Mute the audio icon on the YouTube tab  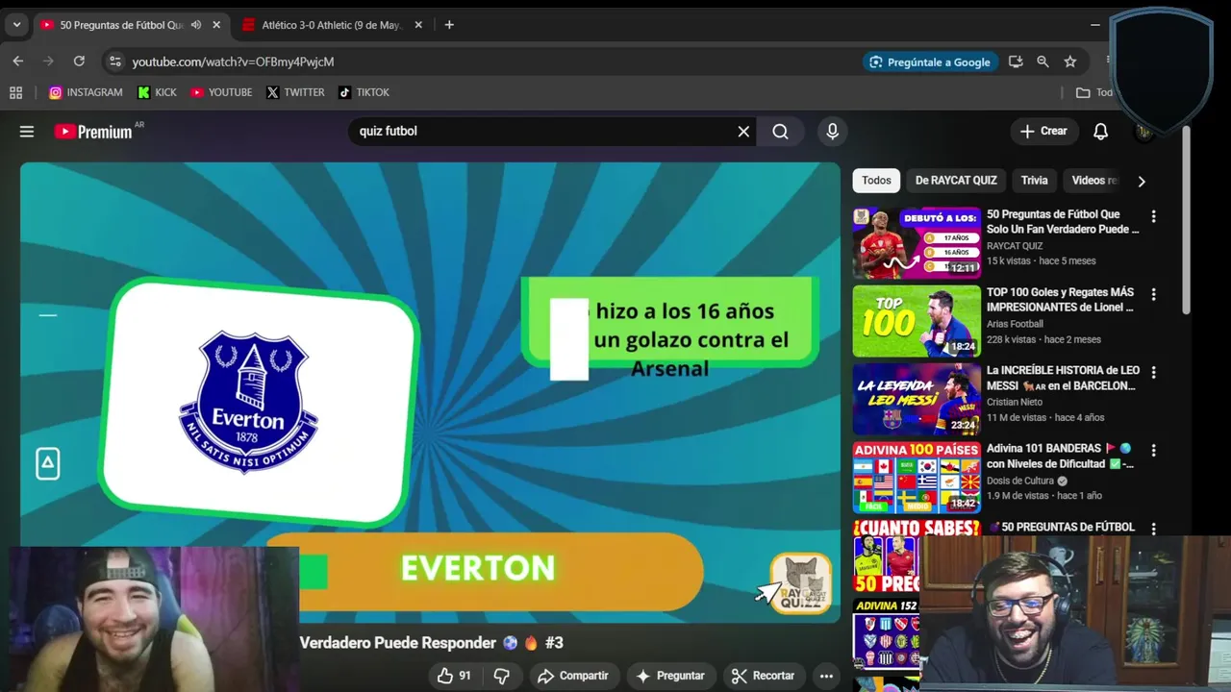click(x=196, y=25)
